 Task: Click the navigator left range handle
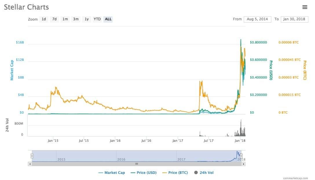(32, 156)
